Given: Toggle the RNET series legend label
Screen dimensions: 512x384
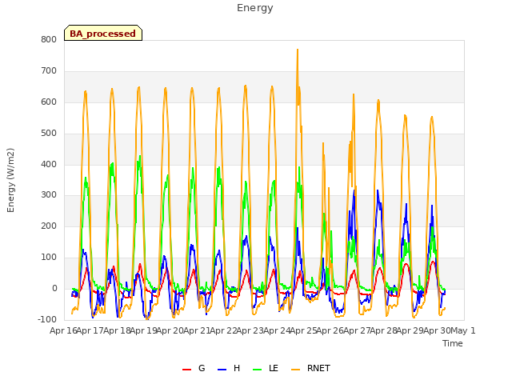Looking at the screenshot, I should tap(318, 368).
